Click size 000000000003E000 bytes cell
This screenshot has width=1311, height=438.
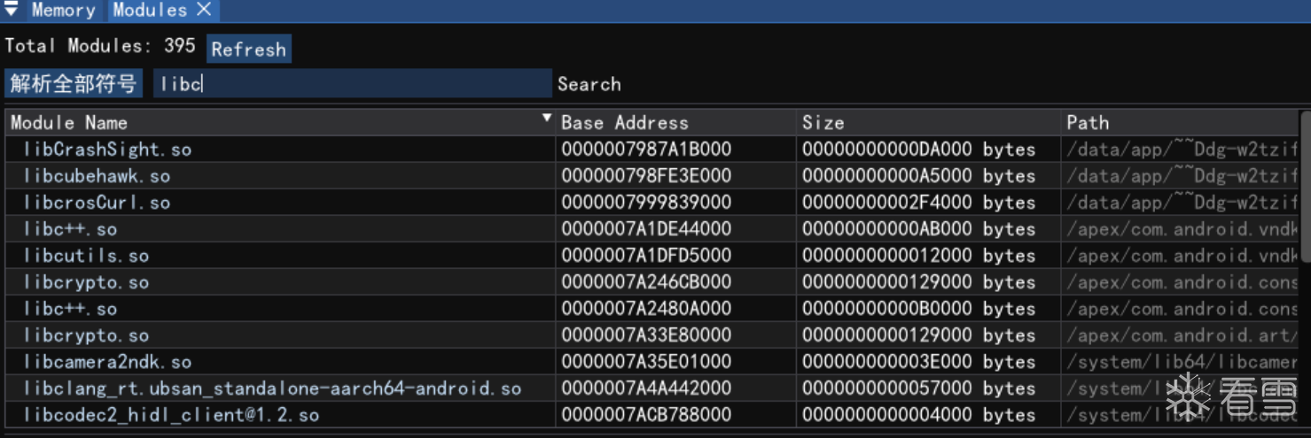pyautogui.click(x=918, y=361)
